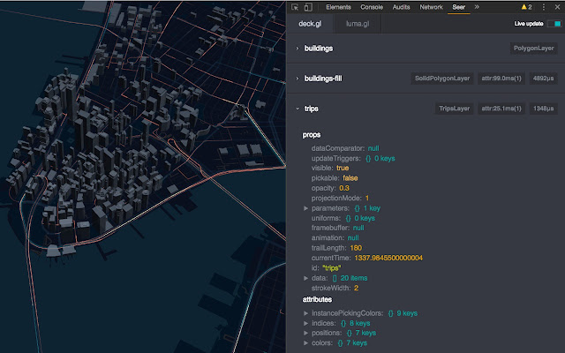The image size is (565, 353).
Task: Show more DevTools tabs chevron
Action: click(x=477, y=6)
